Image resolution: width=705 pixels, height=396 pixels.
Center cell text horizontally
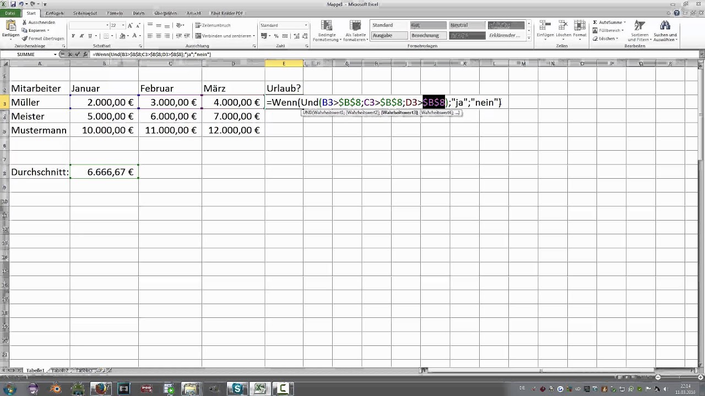pyautogui.click(x=158, y=36)
